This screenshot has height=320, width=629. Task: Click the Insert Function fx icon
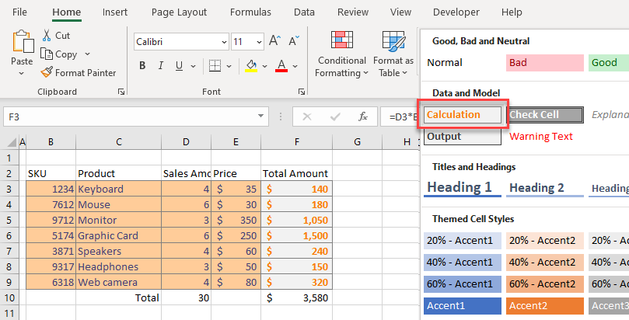coord(362,117)
